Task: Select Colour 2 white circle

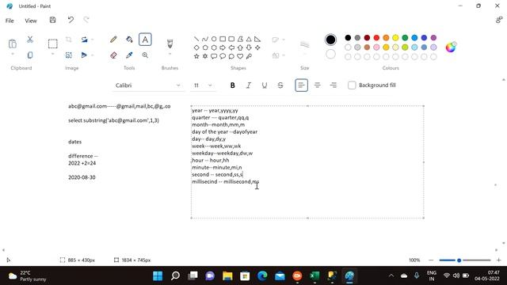Action: pyautogui.click(x=330, y=54)
